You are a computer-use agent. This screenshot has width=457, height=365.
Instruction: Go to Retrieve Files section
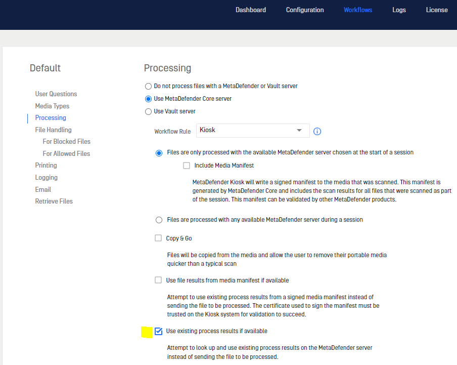[x=54, y=201]
